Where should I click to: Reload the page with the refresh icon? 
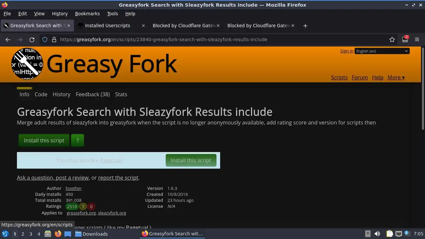coord(32,40)
